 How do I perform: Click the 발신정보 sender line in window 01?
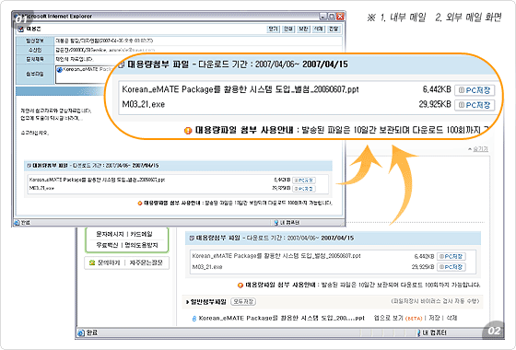198,41
